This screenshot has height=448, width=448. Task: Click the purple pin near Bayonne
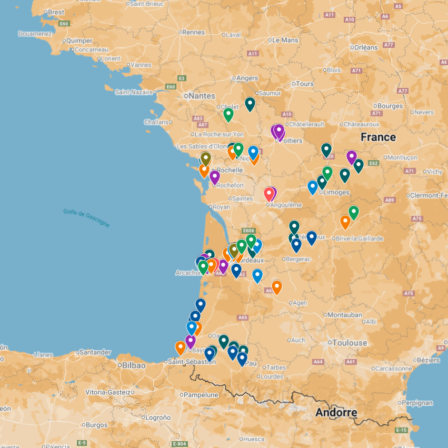[191, 340]
